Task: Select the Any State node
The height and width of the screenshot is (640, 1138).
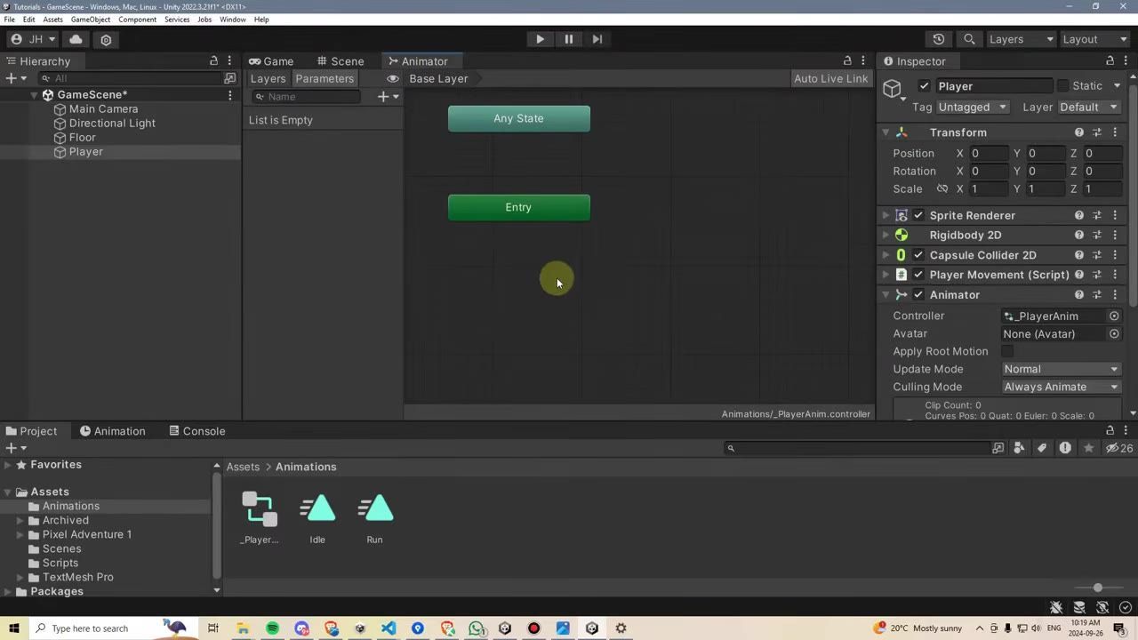Action: click(519, 119)
